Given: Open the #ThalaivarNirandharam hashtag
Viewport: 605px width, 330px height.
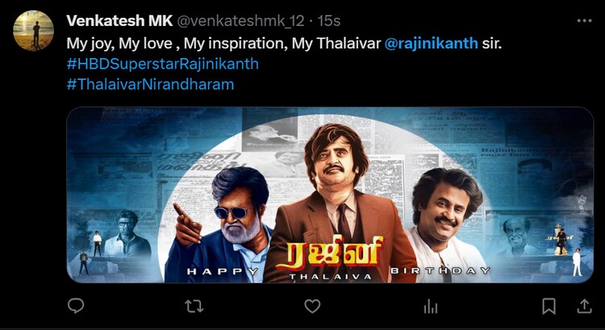Looking at the screenshot, I should (150, 84).
